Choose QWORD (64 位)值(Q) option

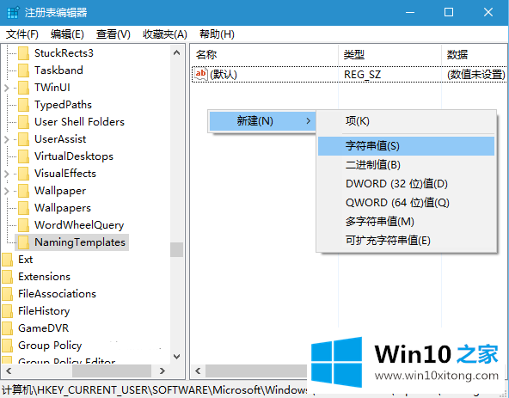(406, 203)
